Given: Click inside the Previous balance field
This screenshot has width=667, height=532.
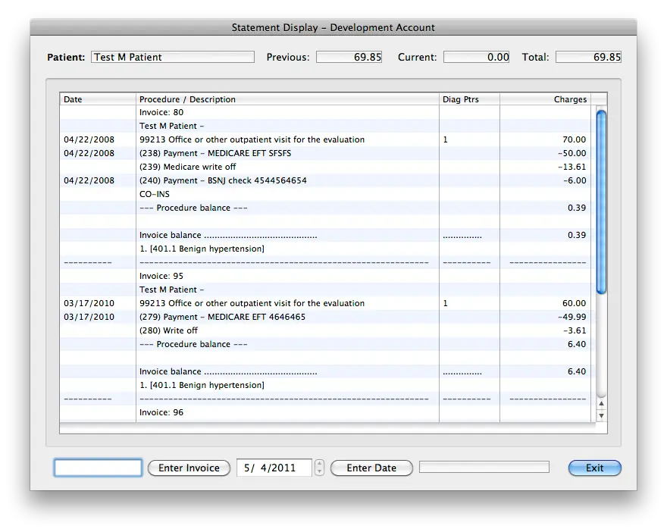Looking at the screenshot, I should 349,56.
